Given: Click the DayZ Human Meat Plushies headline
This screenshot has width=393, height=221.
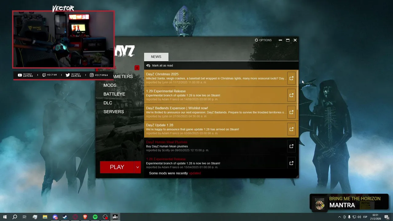Looking at the screenshot, I should pos(166,142).
